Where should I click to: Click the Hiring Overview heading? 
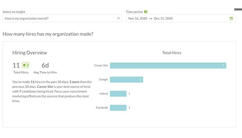(30, 53)
